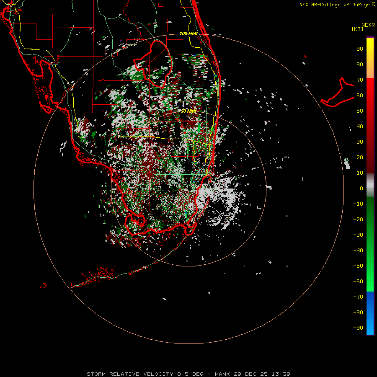
Task: Click the 20 value on the velocity scale
Action: pos(360,158)
